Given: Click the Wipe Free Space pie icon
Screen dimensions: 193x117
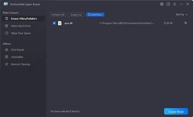Looking at the screenshot, I should 6,33.
